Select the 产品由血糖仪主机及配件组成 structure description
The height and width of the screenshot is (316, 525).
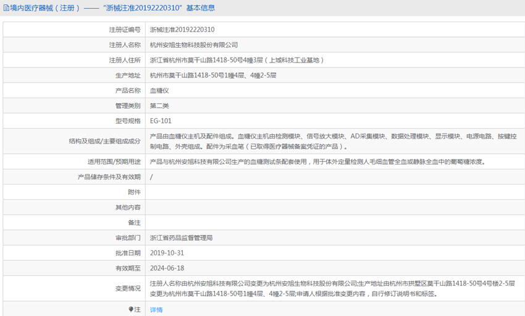[333, 142]
